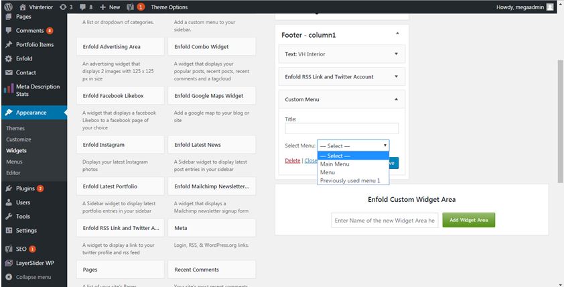Click the Users person icon
The height and width of the screenshot is (287, 564).
(x=9, y=203)
